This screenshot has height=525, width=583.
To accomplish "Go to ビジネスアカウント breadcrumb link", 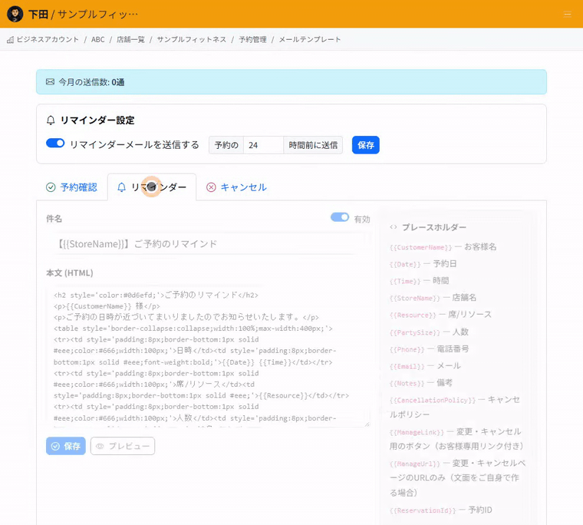I will tap(48, 39).
